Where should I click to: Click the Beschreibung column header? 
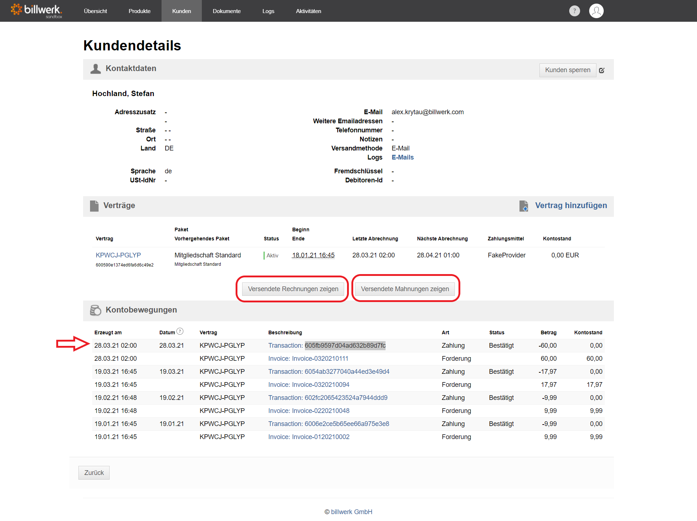[285, 332]
